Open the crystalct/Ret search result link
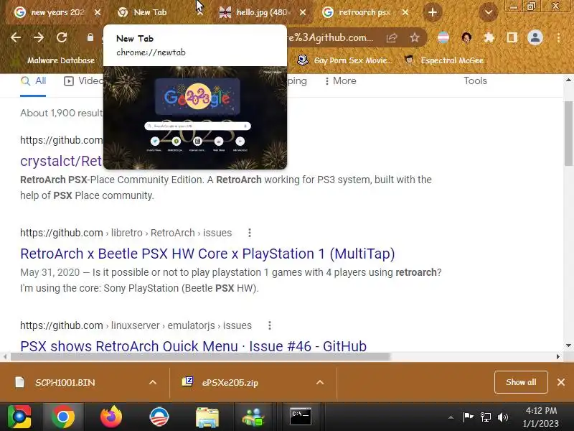The height and width of the screenshot is (431, 574). (x=61, y=161)
